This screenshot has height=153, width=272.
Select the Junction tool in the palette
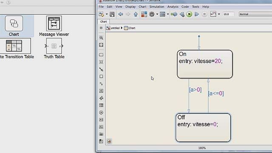click(101, 62)
